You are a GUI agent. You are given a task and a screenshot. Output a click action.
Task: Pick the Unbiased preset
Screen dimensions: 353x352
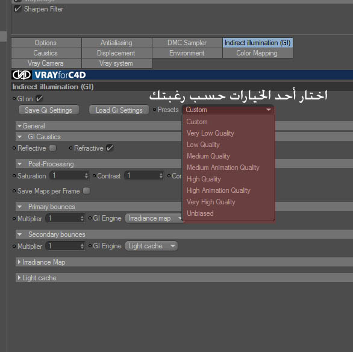[228, 213]
